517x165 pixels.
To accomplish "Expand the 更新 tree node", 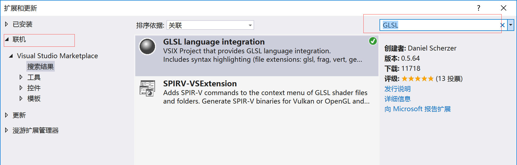I will 7,115.
